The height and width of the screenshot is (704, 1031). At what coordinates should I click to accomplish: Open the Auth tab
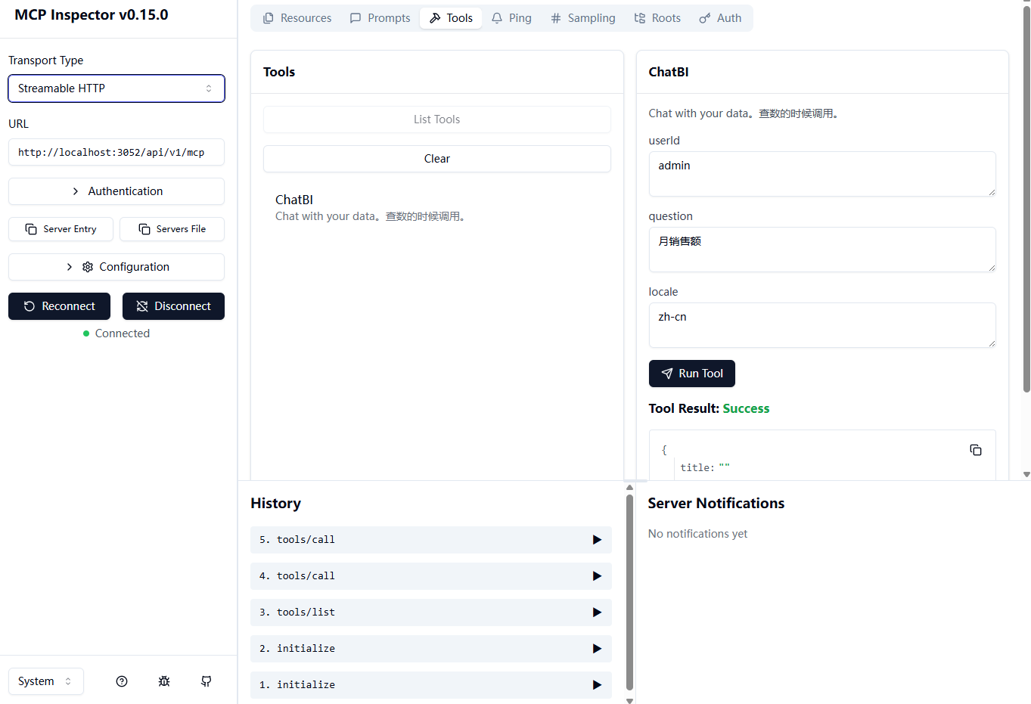[x=720, y=18]
